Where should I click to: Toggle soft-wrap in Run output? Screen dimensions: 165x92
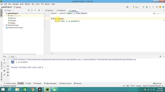pos(8,66)
